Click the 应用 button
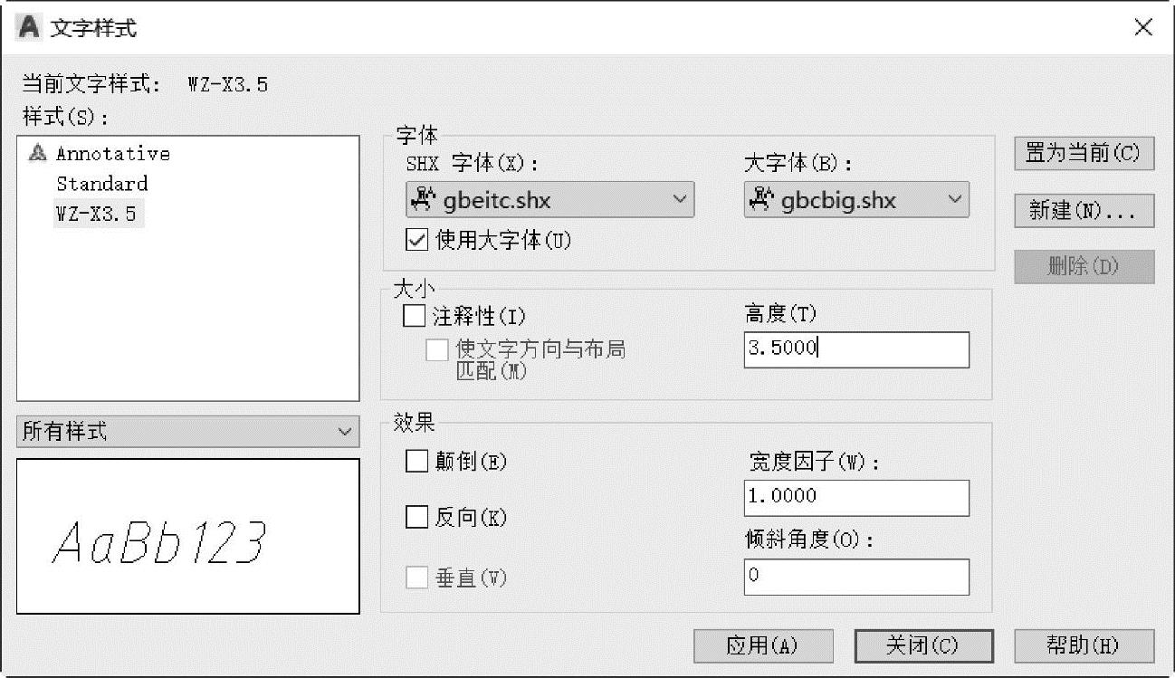Viewport: 1175px width, 678px height. (x=763, y=645)
